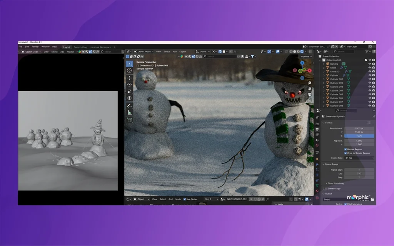Open the viewport Add menu
394x246 pixels.
[174, 52]
